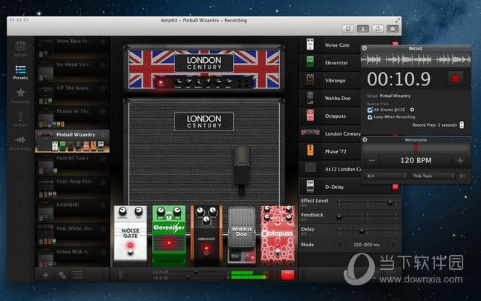This screenshot has height=301, width=481.
Task: Uncheck the Alt Drums @120 backing track checkbox
Action: (x=370, y=110)
